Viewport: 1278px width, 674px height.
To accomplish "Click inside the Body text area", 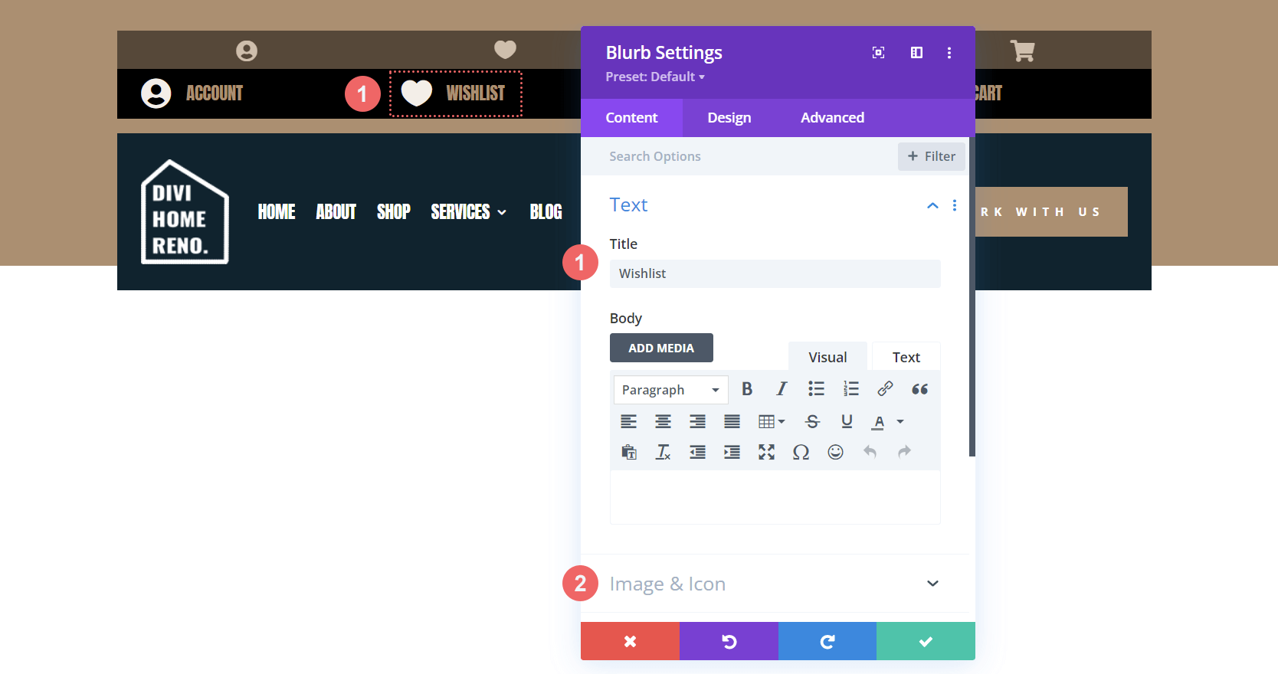I will pyautogui.click(x=775, y=497).
